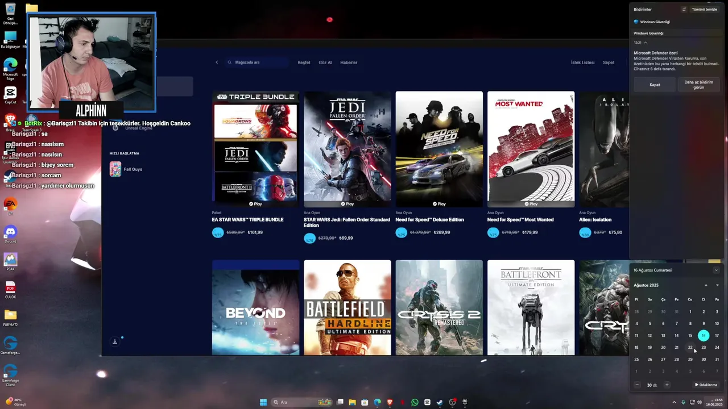The image size is (728, 409).
Task: Open Epic Games Launcher from the taskbar
Action: coord(465,402)
